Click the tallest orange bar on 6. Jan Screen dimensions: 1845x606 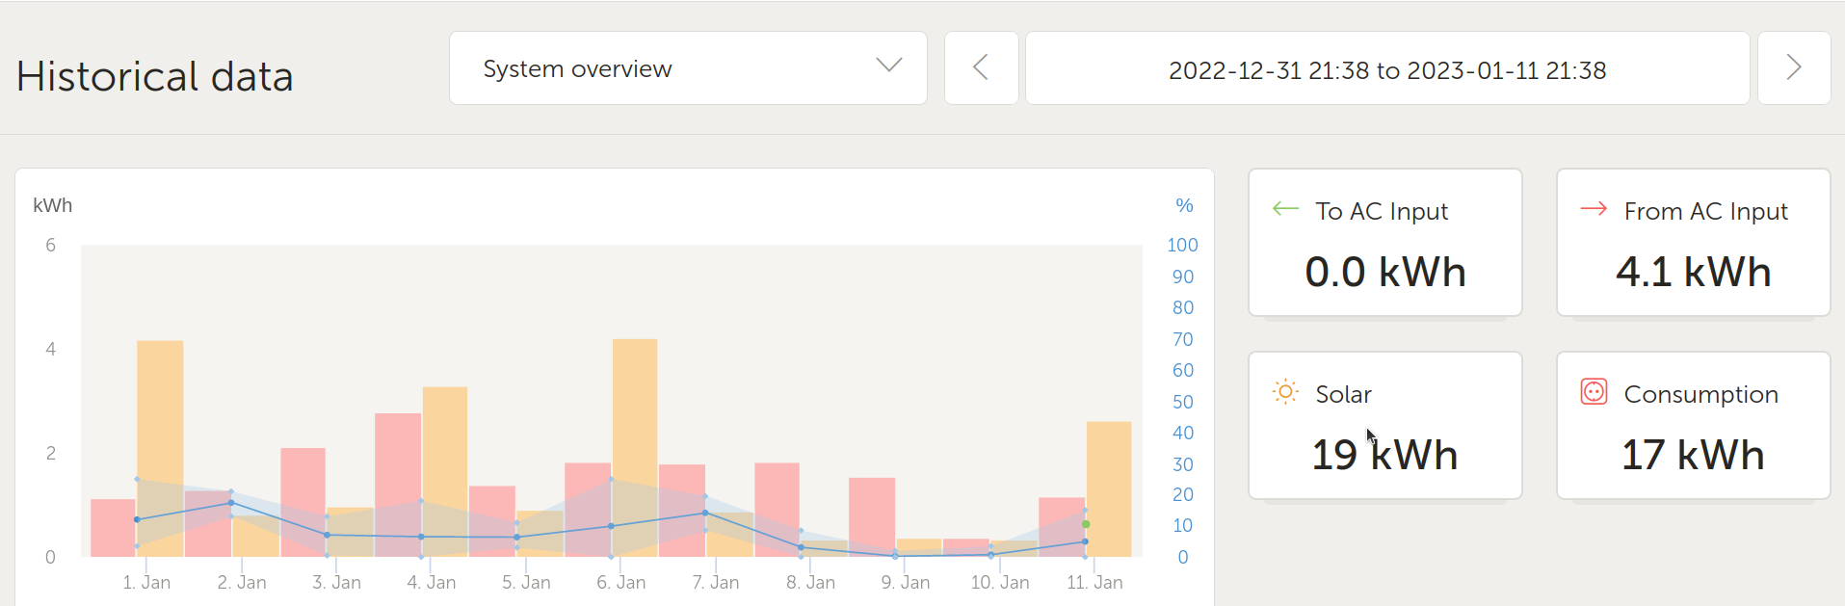[635, 405]
